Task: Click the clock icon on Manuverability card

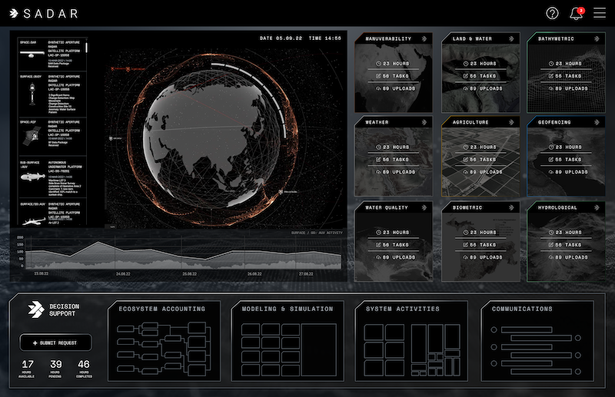Action: 378,64
